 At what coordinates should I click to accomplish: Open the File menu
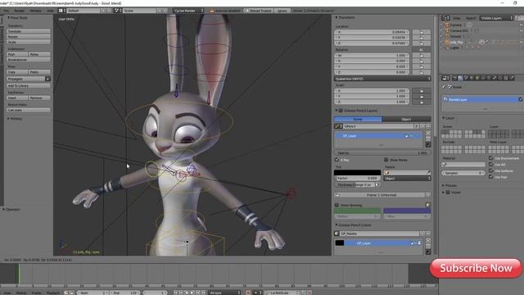(7, 11)
